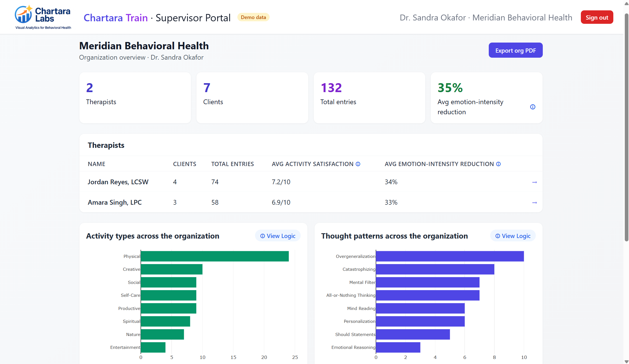Screen dimensions: 629x364
Task: Sign out of the portal
Action: click(597, 17)
